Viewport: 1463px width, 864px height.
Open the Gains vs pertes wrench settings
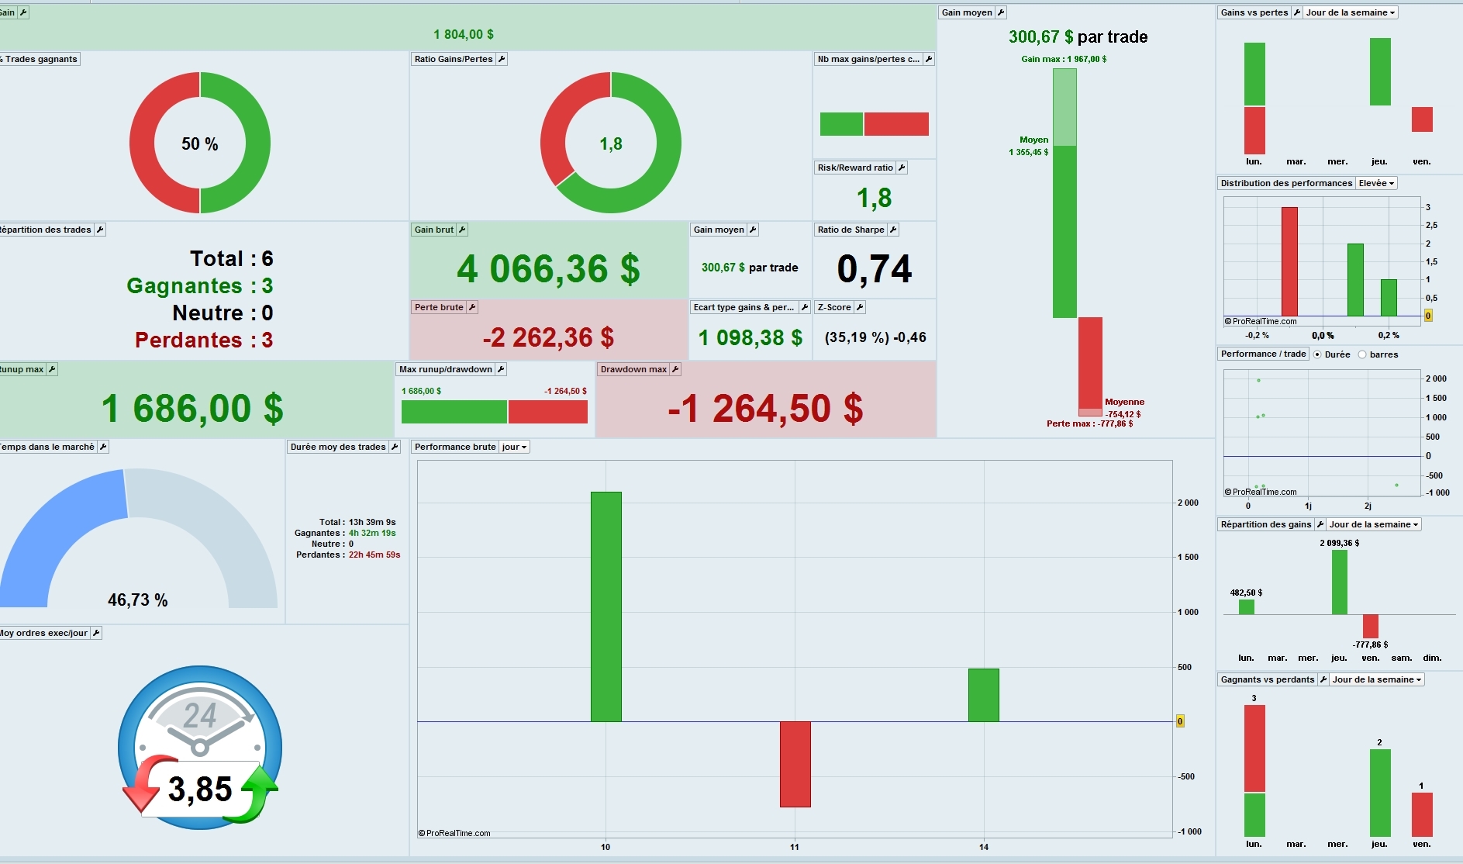pos(1297,12)
